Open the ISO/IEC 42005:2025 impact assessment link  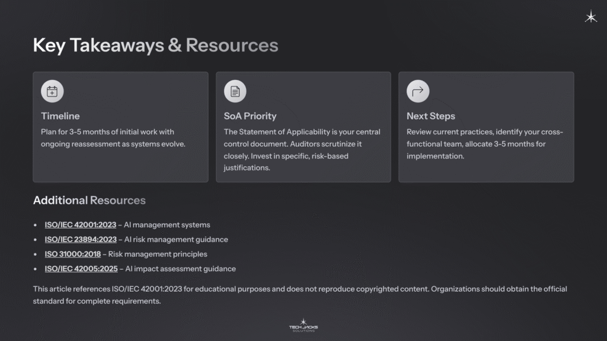click(81, 268)
